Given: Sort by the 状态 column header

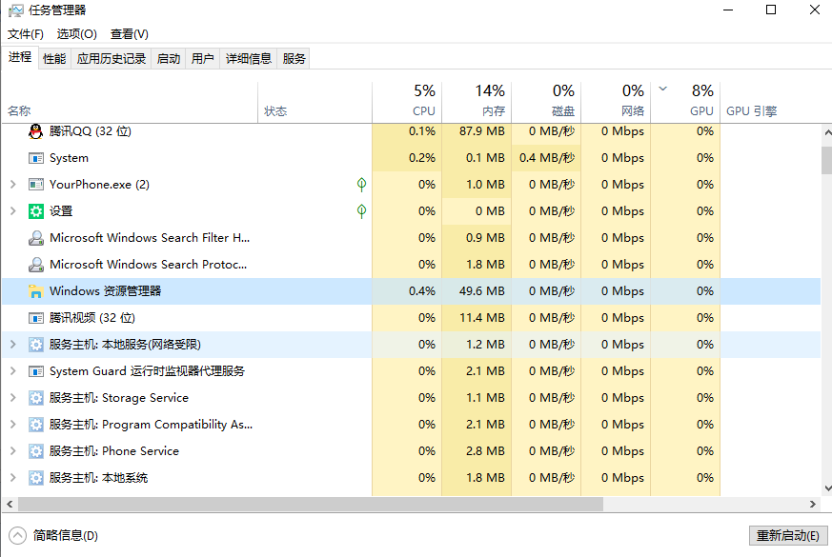Looking at the screenshot, I should (315, 102).
